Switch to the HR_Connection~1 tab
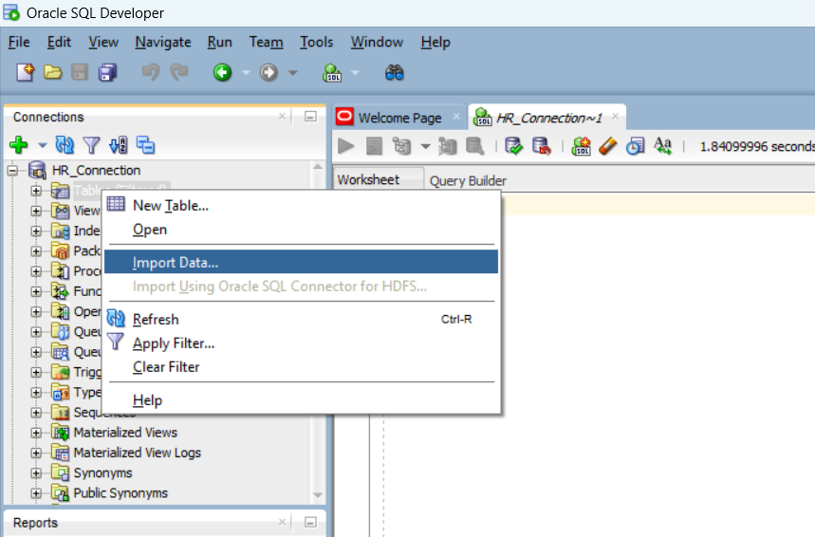 [549, 118]
